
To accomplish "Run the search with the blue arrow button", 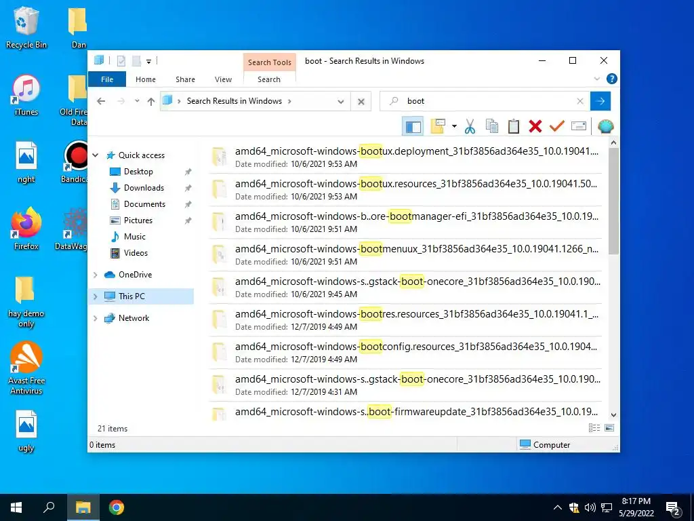I will [x=600, y=101].
